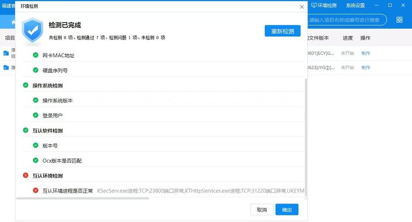Click green check icon beside Ocx版本是否匹配
The width and height of the screenshot is (412, 222).
click(36, 160)
